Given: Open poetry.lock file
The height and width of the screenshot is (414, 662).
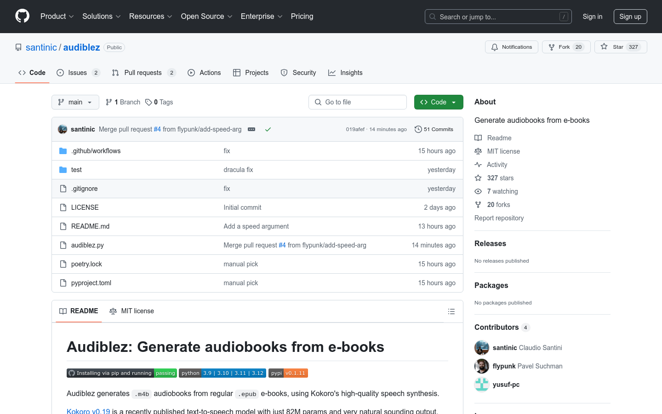Looking at the screenshot, I should (x=86, y=264).
